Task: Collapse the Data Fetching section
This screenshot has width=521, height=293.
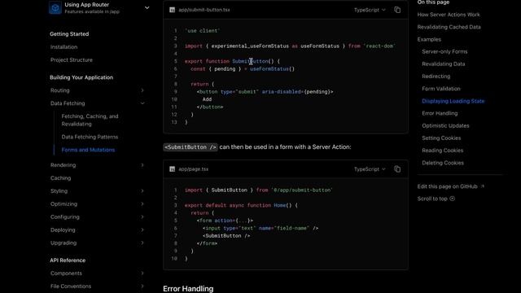Action: click(142, 103)
